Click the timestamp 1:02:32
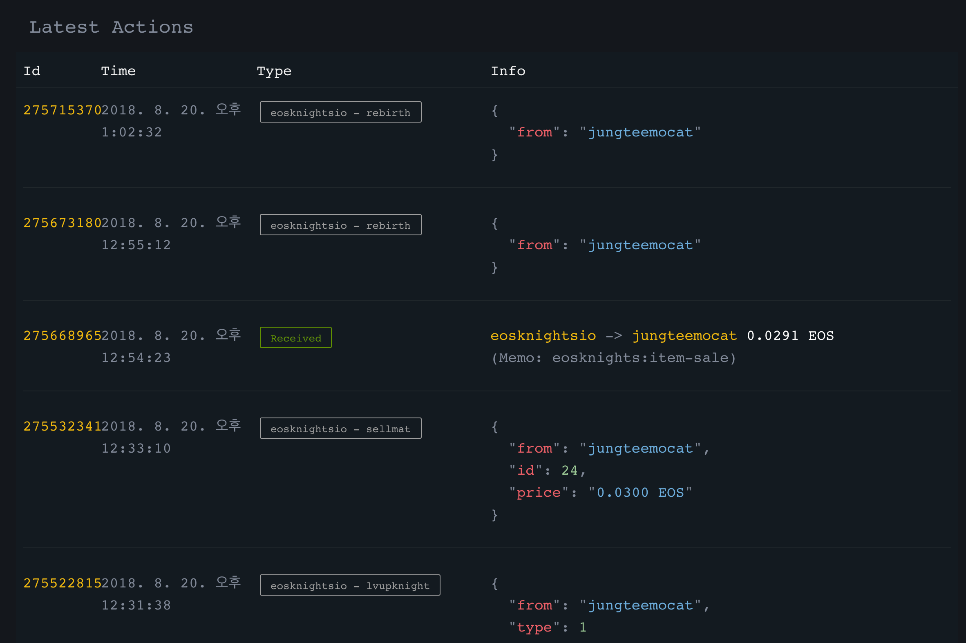This screenshot has height=643, width=966. point(132,132)
